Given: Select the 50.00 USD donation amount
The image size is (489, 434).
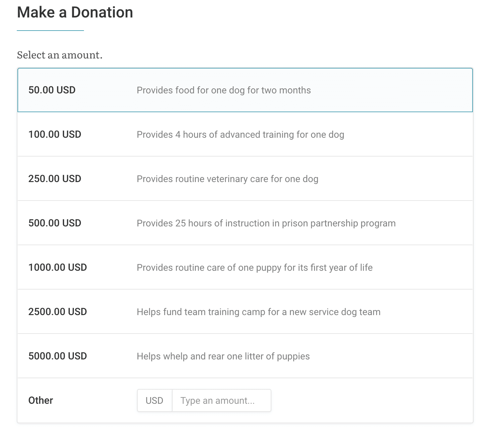Looking at the screenshot, I should 52,90.
